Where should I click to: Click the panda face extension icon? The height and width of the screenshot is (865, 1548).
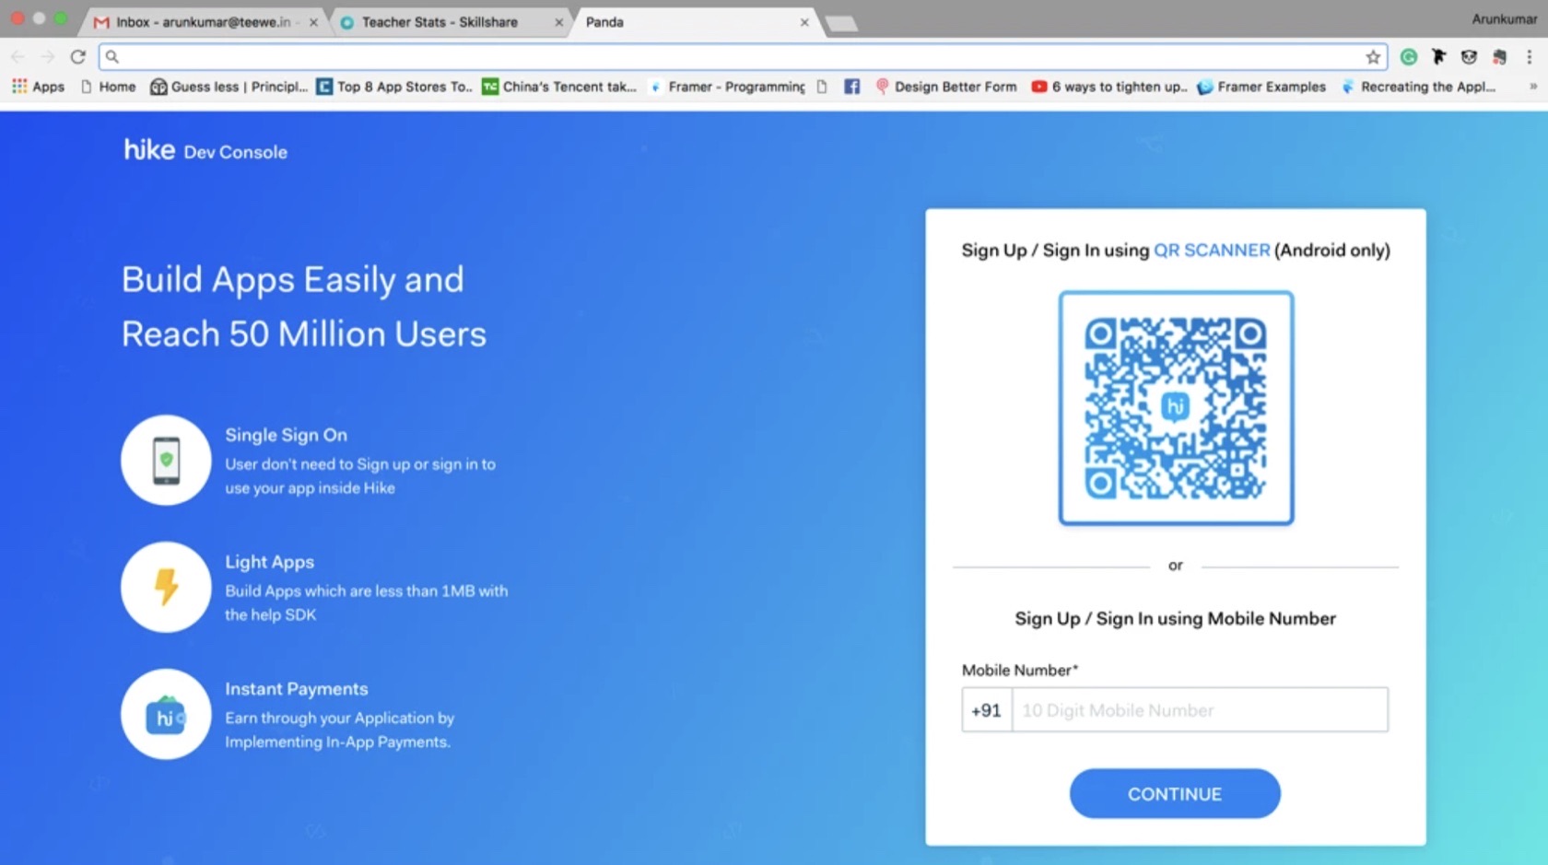(x=1469, y=57)
